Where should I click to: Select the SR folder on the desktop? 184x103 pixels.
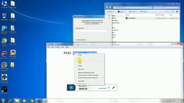coord(13,66)
